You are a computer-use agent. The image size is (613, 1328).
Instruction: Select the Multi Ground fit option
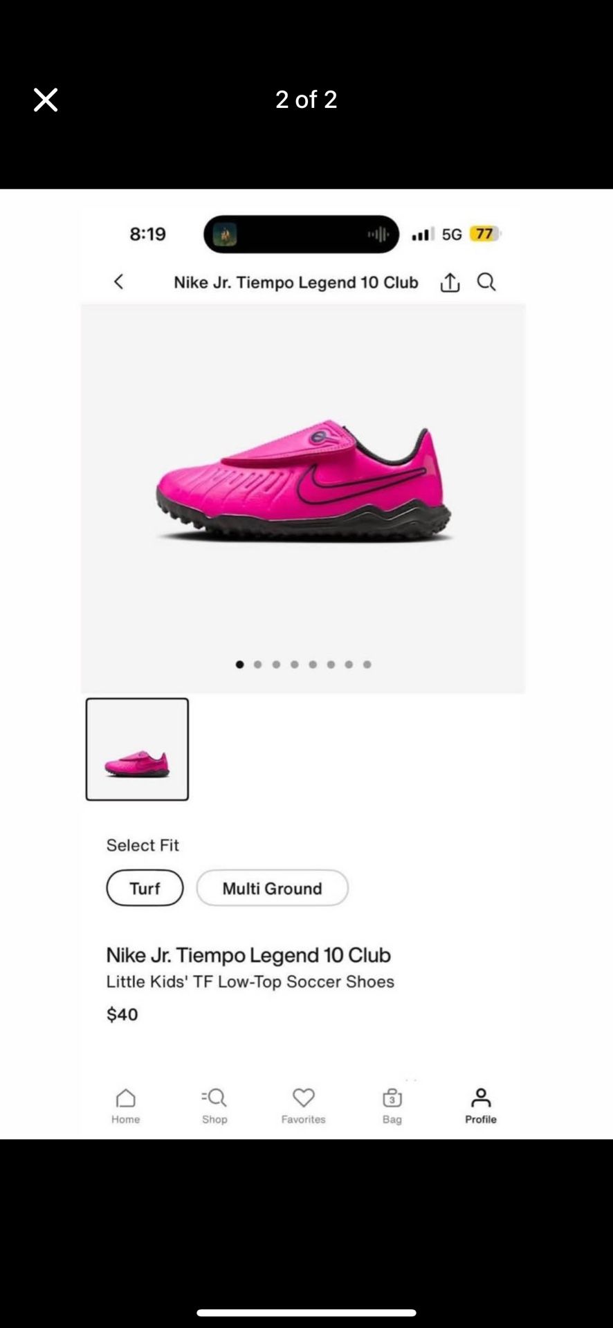272,888
